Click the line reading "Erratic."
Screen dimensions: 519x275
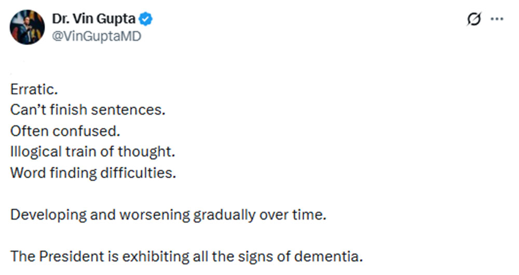tap(34, 89)
